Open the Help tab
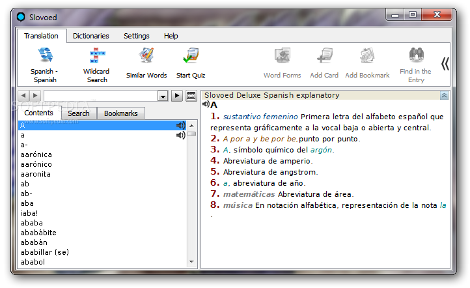Image resolution: width=470 pixels, height=288 pixels. pyautogui.click(x=171, y=36)
